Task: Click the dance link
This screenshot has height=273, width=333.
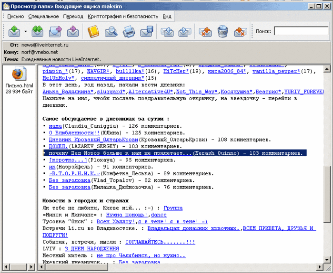Action: point(159,215)
